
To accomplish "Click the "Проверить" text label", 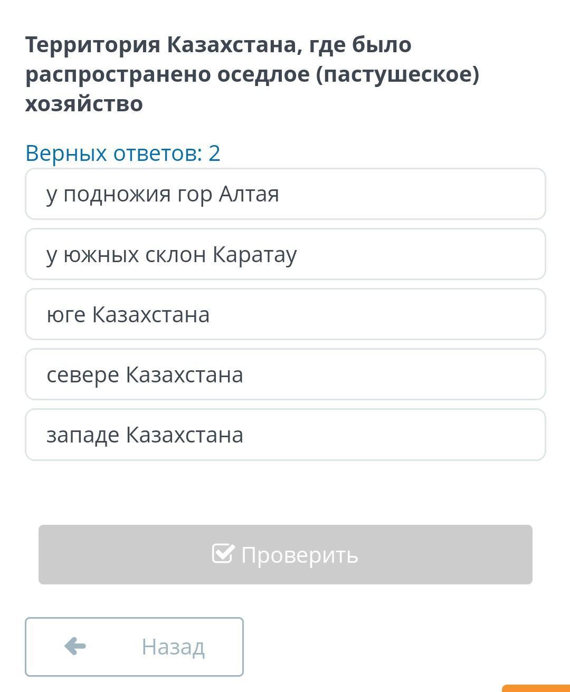I will [300, 555].
